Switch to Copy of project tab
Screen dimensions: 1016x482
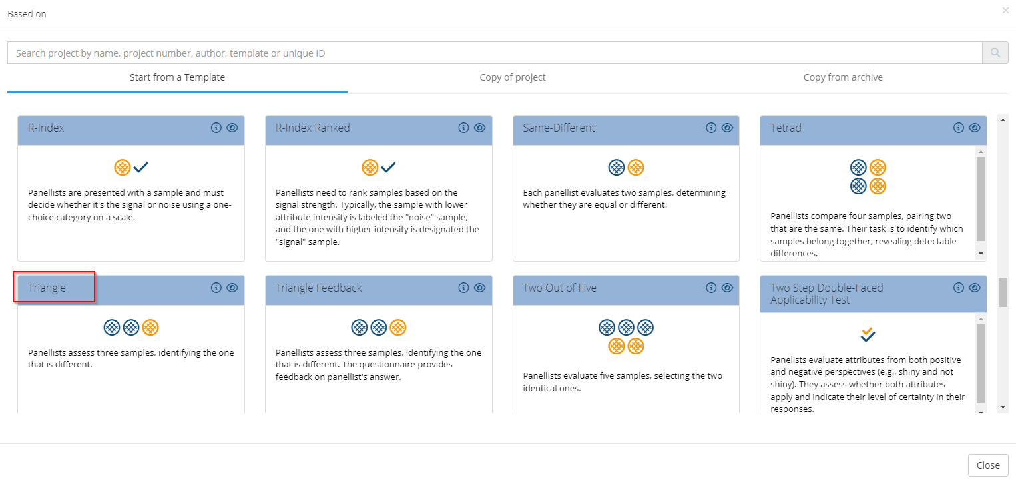[512, 77]
